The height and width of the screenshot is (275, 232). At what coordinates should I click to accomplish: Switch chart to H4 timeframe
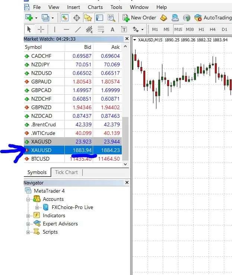click(213, 29)
